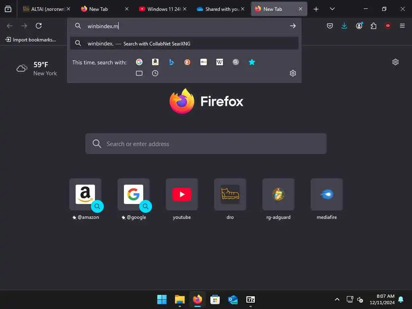The image size is (412, 309).
Task: Search in history via clock icon
Action: [x=155, y=73]
